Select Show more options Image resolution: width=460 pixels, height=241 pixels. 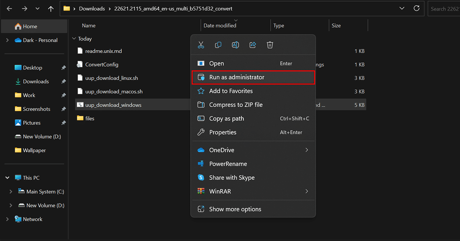(x=235, y=209)
